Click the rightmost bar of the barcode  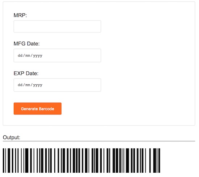160,160
